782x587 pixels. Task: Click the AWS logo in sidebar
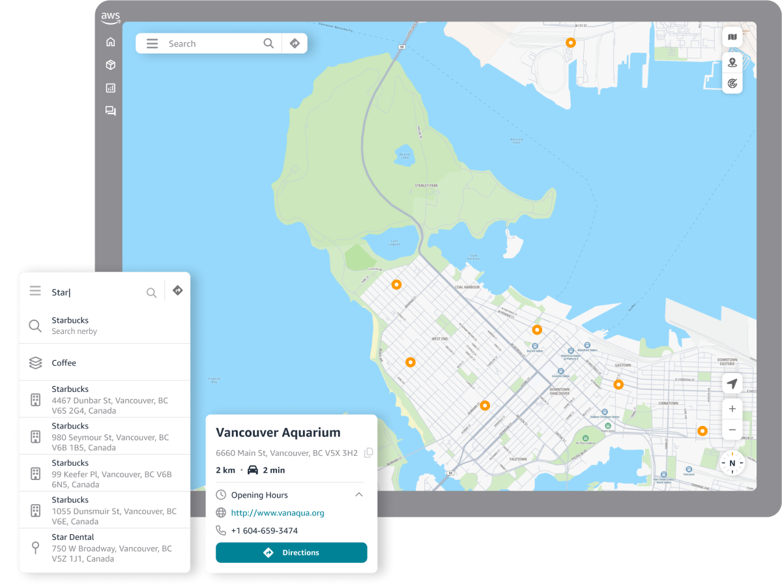click(110, 18)
